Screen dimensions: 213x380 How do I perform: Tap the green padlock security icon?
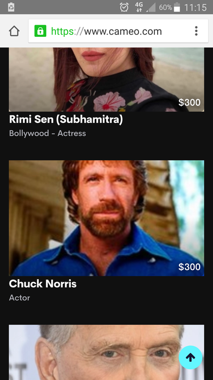40,31
